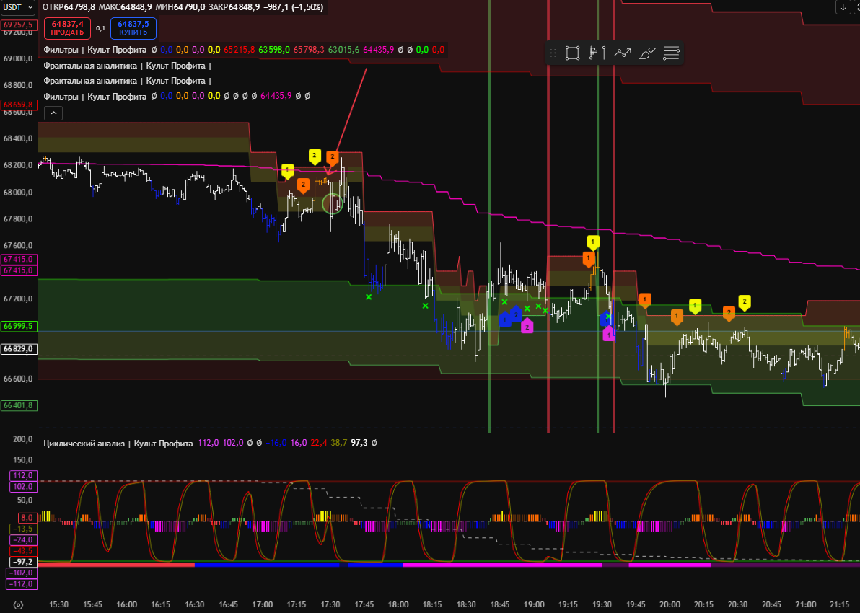Select the volume profile tool icon
The image size is (860, 613).
pyautogui.click(x=597, y=53)
